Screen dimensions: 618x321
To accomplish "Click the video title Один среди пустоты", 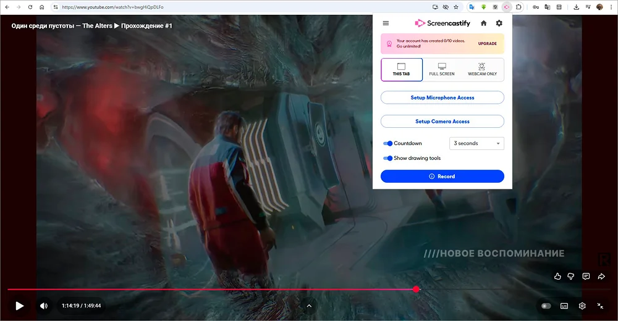I will (92, 25).
